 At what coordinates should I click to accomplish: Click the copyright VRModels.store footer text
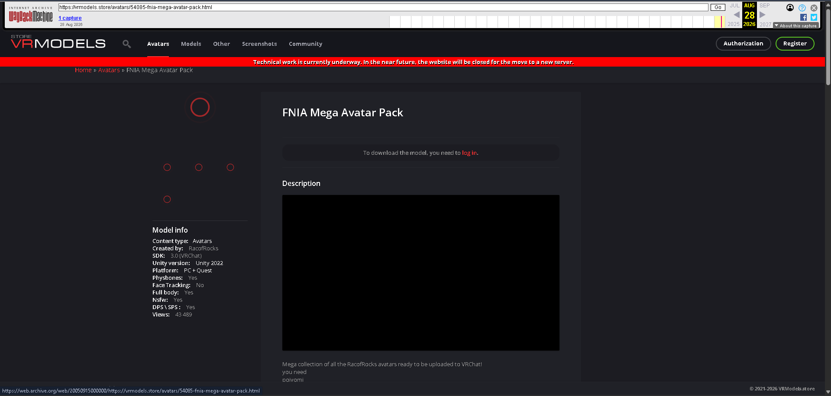(x=782, y=389)
